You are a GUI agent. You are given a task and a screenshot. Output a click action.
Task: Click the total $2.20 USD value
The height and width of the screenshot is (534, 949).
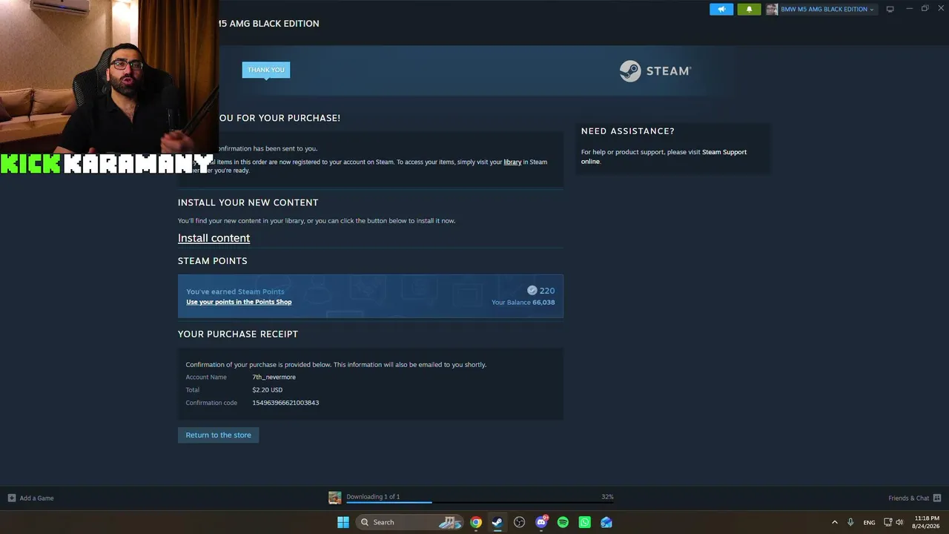point(267,389)
